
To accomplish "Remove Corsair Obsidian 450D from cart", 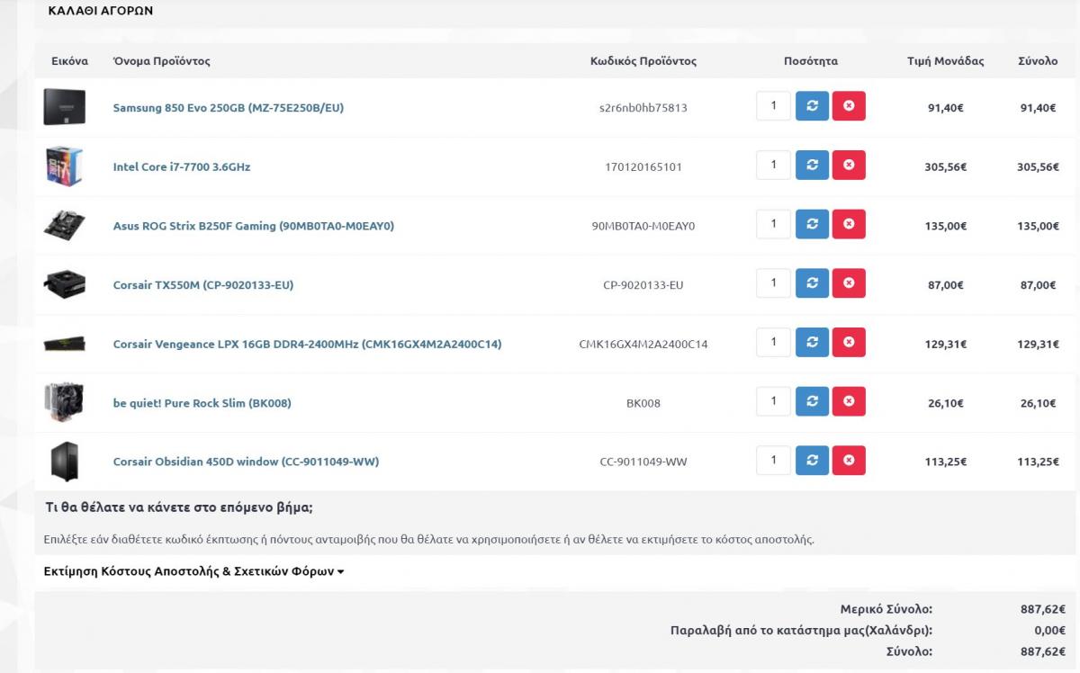I will (849, 461).
